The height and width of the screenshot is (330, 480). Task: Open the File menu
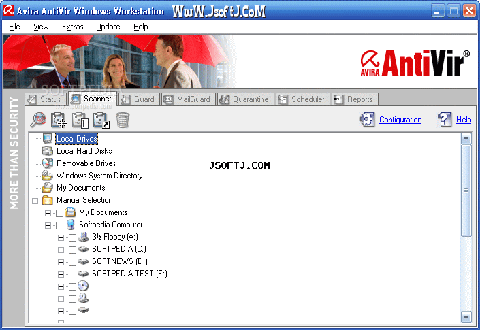(14, 27)
